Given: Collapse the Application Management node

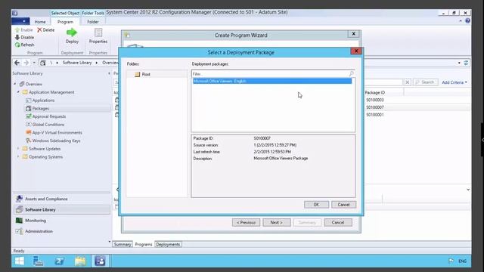Looking at the screenshot, I should (x=18, y=92).
